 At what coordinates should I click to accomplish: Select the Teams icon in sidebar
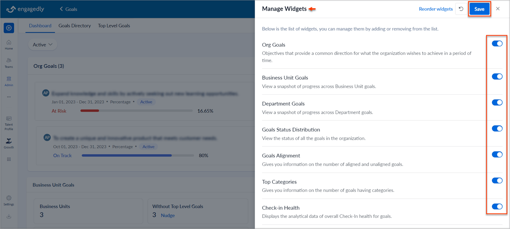[x=9, y=62]
